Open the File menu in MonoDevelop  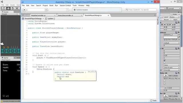pos(23,5)
